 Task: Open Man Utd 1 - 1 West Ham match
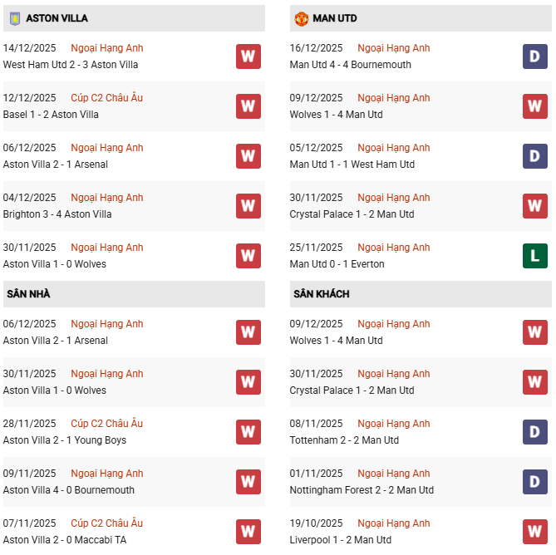coord(352,165)
